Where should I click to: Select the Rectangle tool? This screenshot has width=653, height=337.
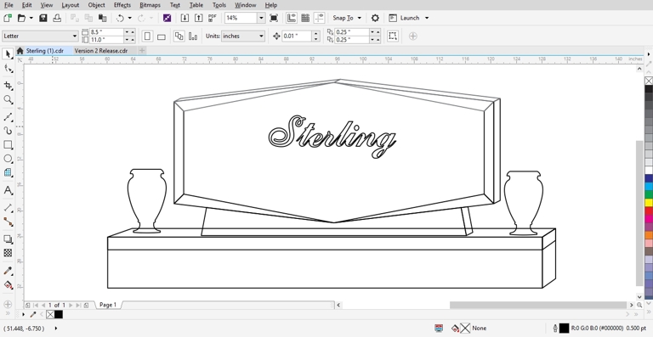8,144
